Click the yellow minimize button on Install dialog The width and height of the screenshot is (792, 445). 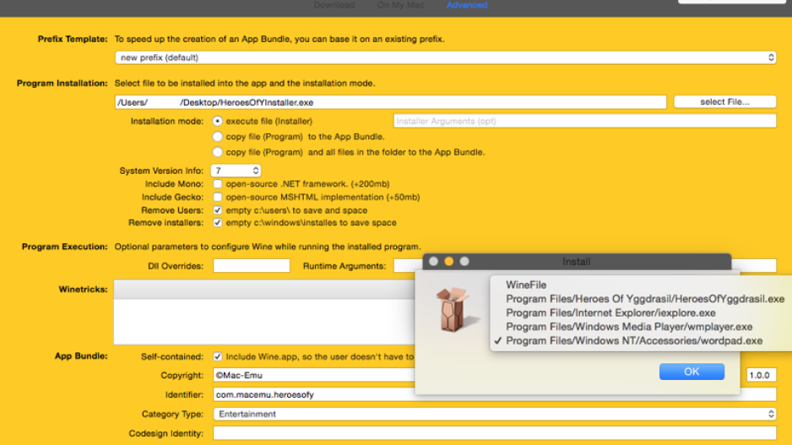448,262
